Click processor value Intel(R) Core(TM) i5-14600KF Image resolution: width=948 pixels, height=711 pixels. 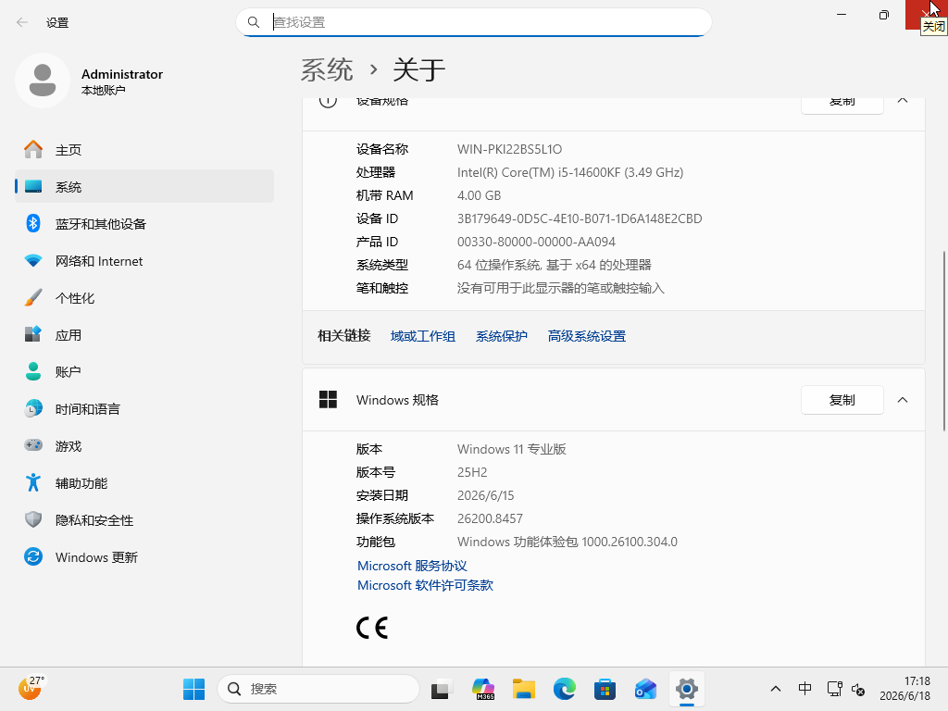point(570,172)
